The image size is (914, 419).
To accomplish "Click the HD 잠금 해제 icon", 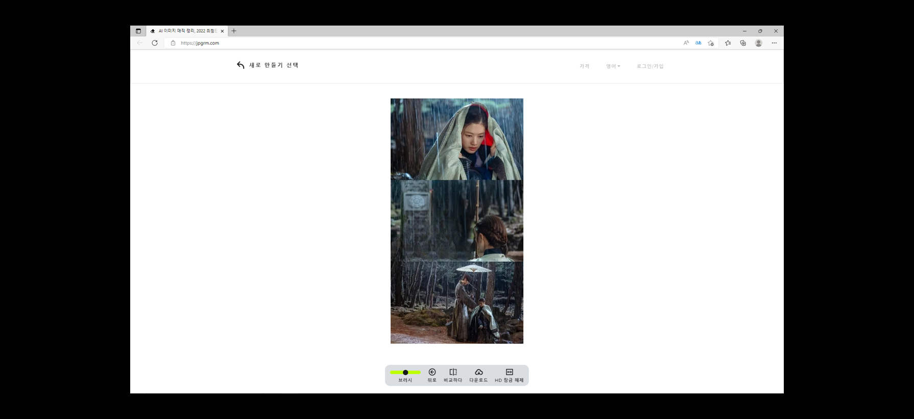I will pyautogui.click(x=509, y=372).
